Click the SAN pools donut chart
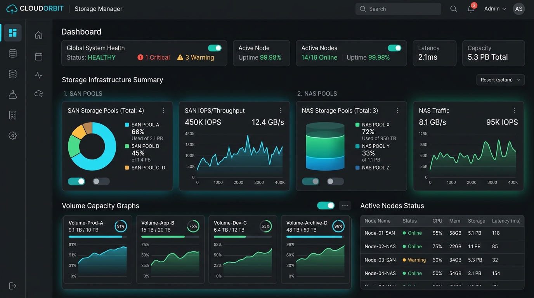 point(92,146)
